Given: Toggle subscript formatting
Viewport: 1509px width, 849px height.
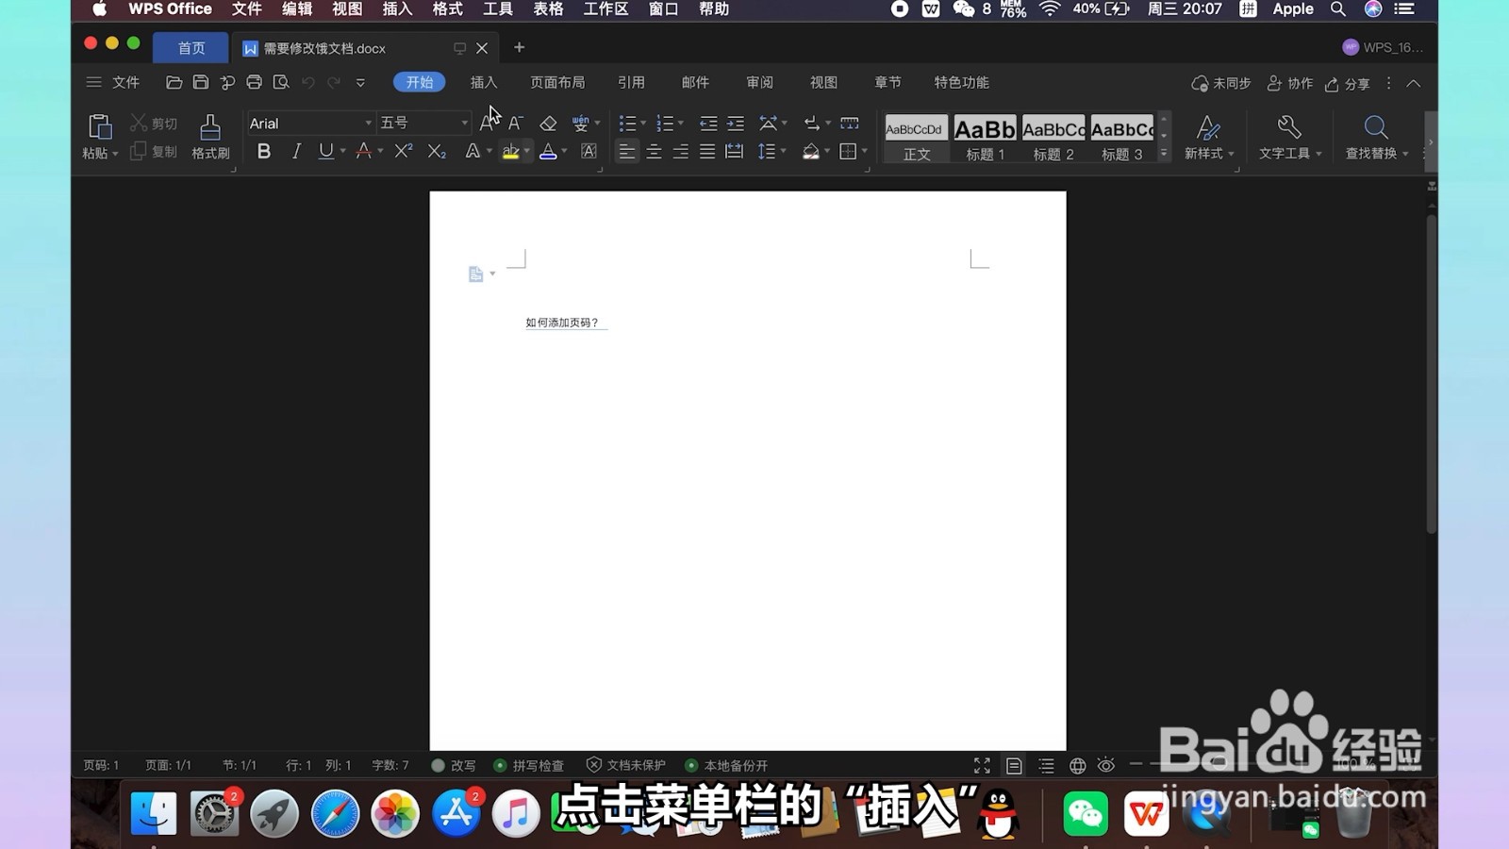Looking at the screenshot, I should pyautogui.click(x=436, y=151).
